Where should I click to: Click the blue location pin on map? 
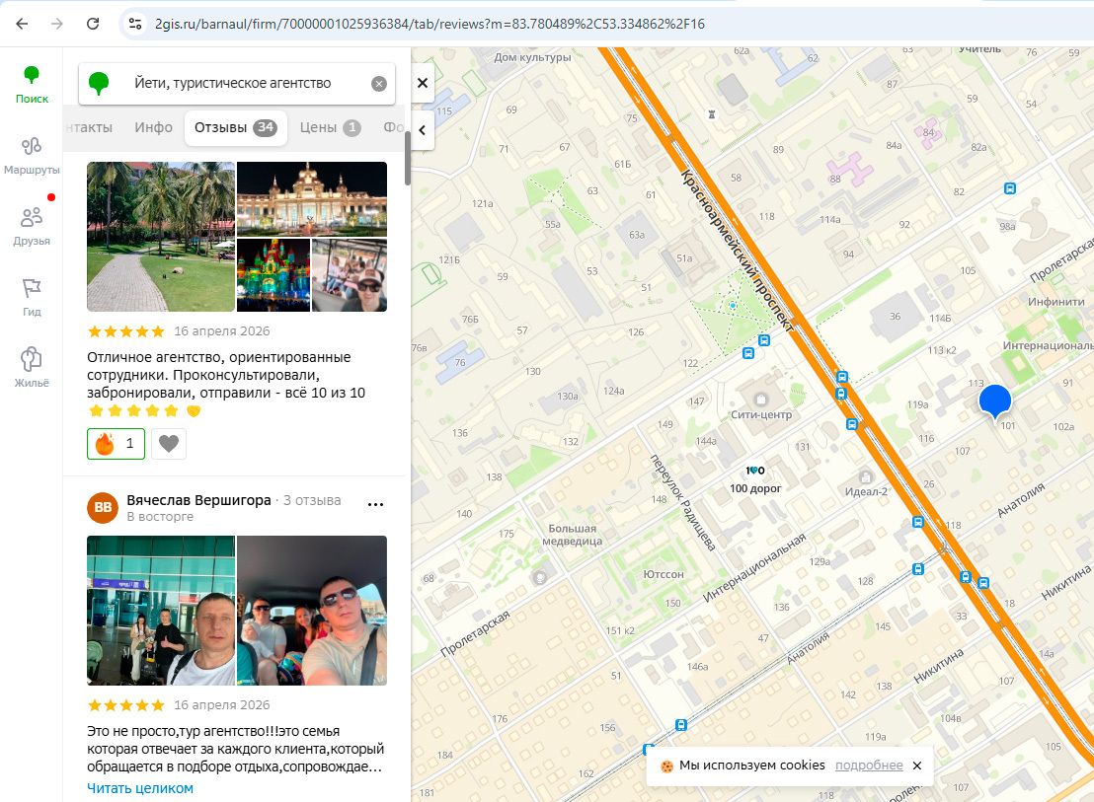click(x=994, y=401)
